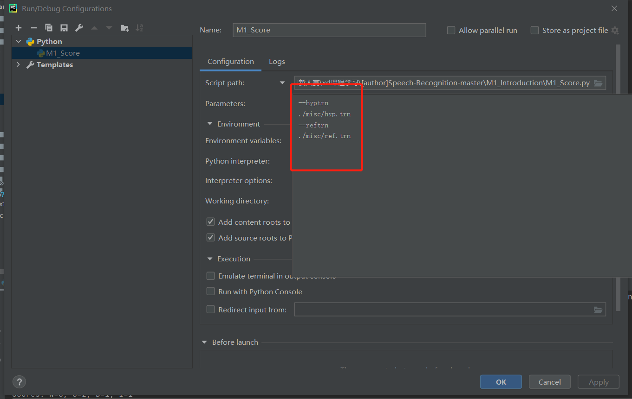Image resolution: width=632 pixels, height=399 pixels.
Task: Click --hyptrn line in parameters editor
Action: coord(313,103)
